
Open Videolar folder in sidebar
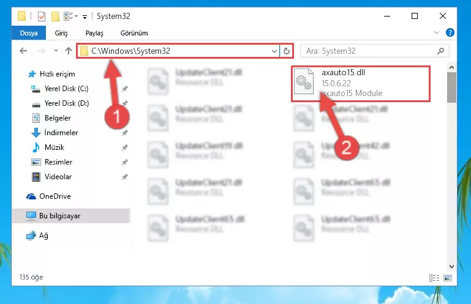tap(58, 177)
